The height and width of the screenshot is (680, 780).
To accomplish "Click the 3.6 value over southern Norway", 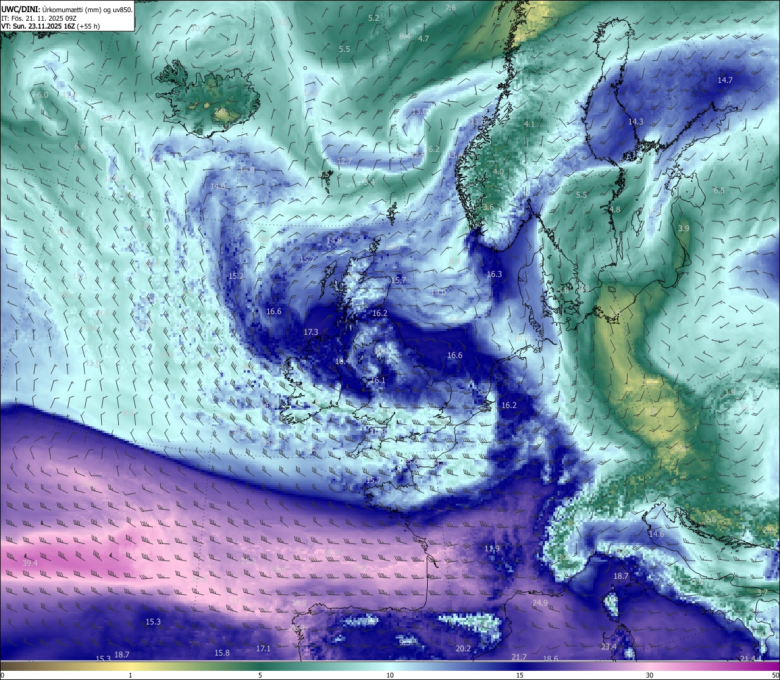I will (x=488, y=207).
